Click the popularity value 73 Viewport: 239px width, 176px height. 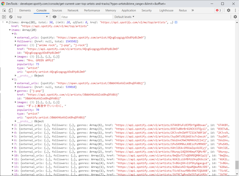point(37,64)
